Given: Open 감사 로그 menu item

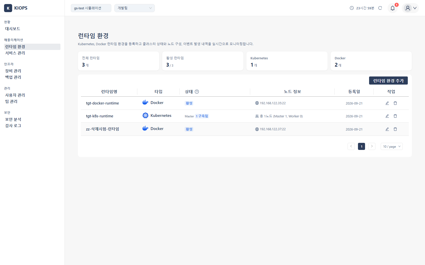Looking at the screenshot, I should click(x=32, y=126).
